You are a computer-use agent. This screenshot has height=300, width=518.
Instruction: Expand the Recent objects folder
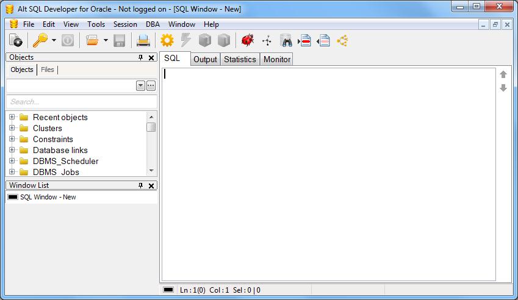[x=12, y=117]
